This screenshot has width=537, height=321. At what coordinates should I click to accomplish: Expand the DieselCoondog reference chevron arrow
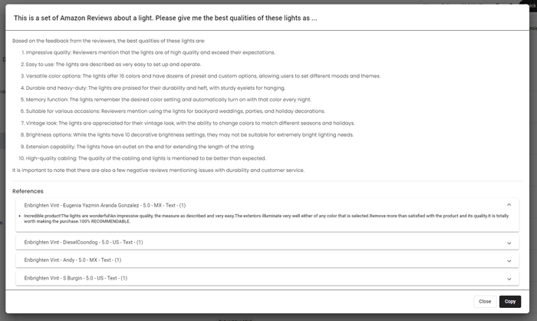(509, 243)
